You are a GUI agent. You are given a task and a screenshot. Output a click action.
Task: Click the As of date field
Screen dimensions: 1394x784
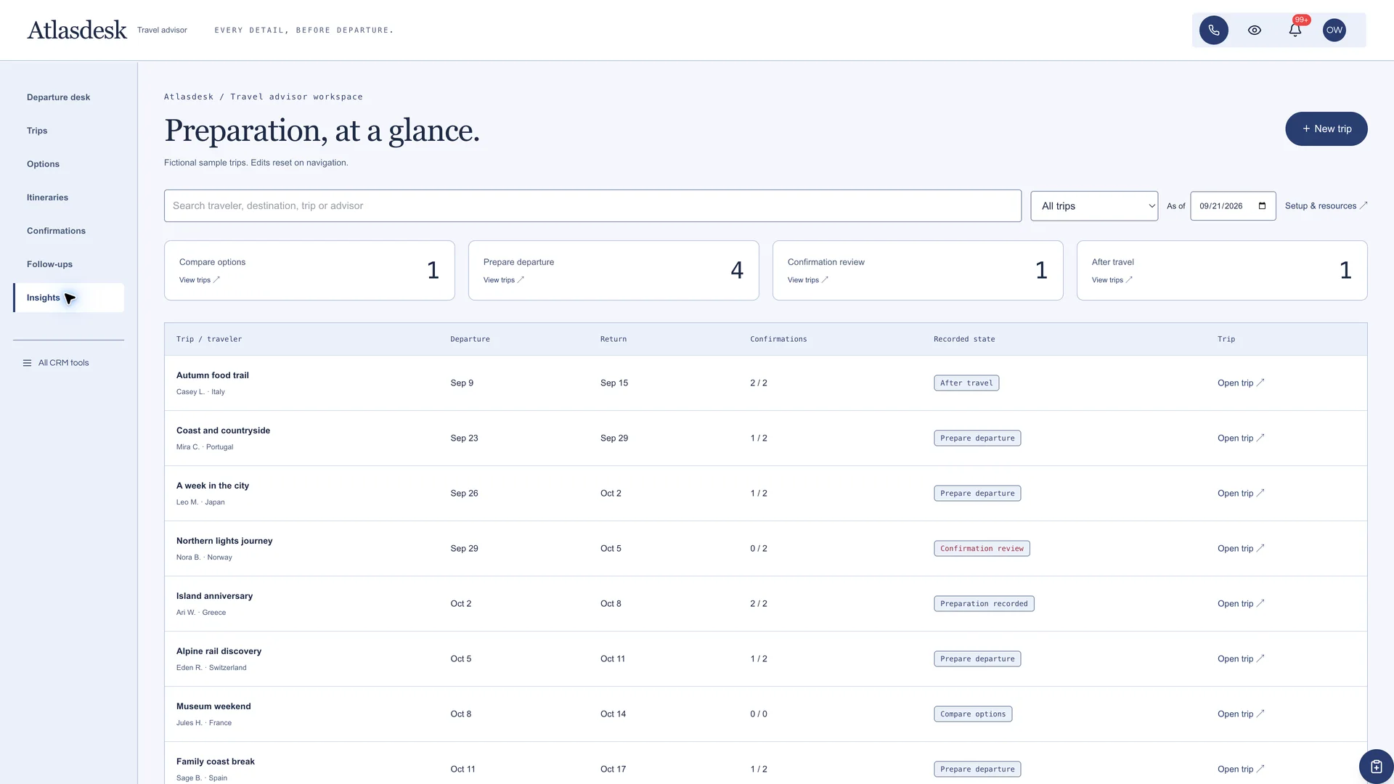pos(1233,205)
